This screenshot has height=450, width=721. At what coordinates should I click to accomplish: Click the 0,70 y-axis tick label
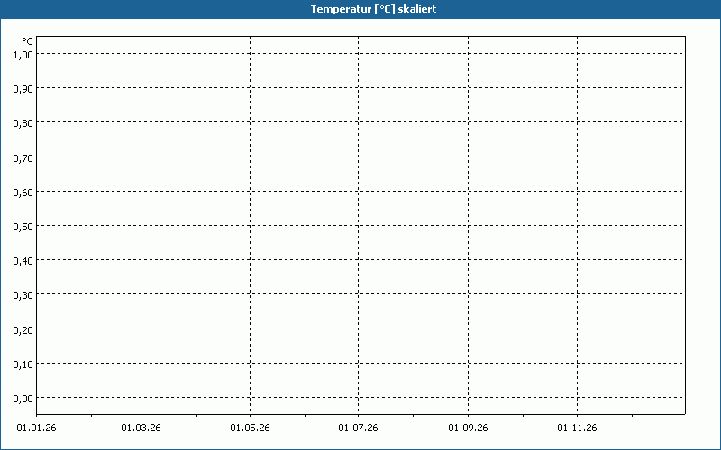23,157
